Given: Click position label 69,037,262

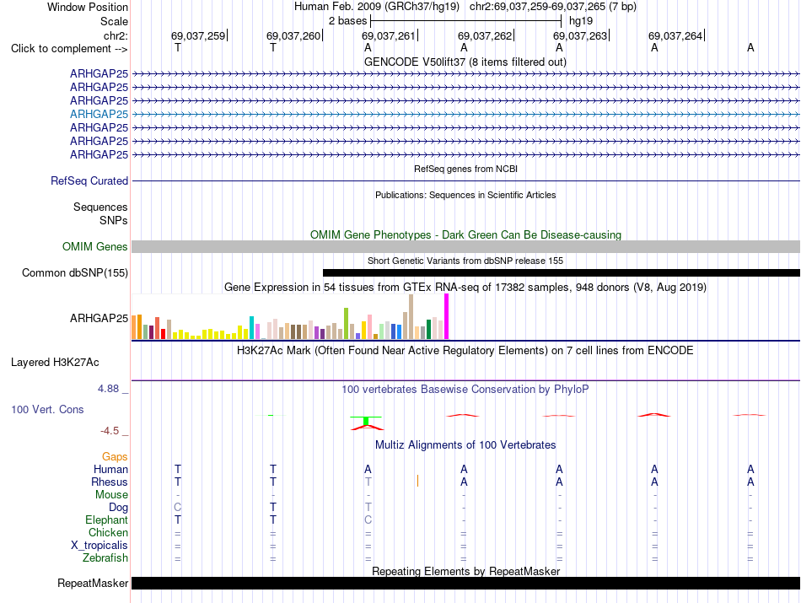Looking at the screenshot, I should (x=485, y=35).
